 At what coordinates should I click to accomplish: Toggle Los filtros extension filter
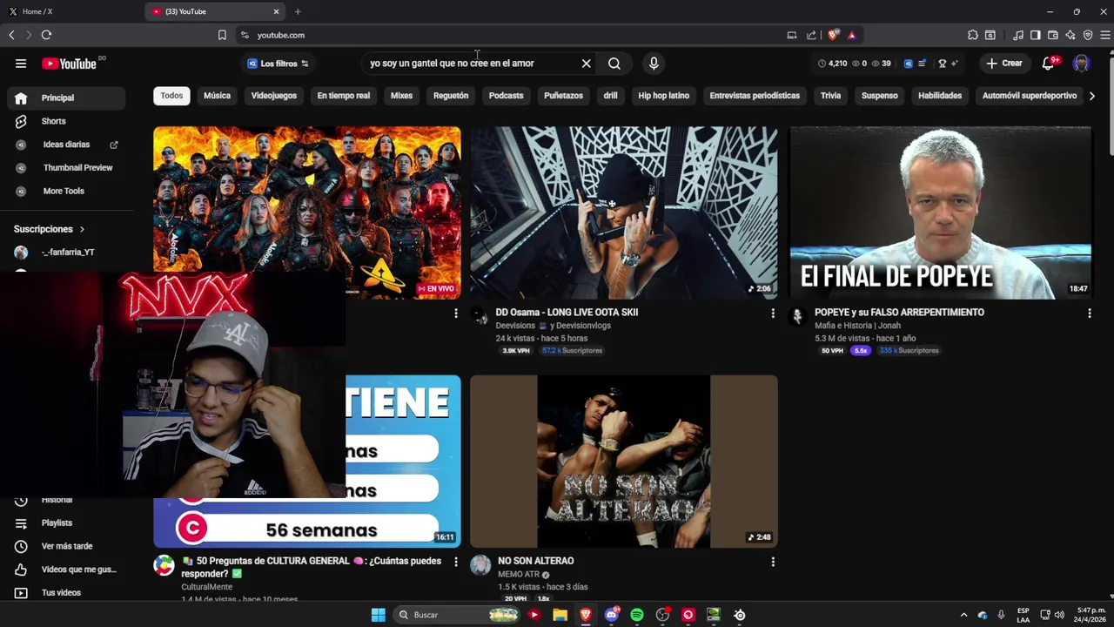click(x=278, y=64)
